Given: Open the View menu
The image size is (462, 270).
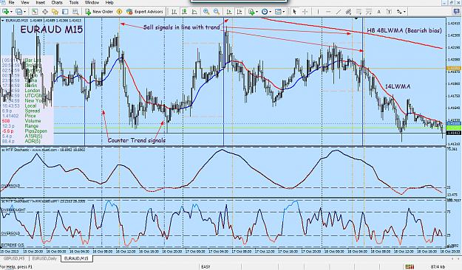Looking at the screenshot, I should tap(25, 3).
